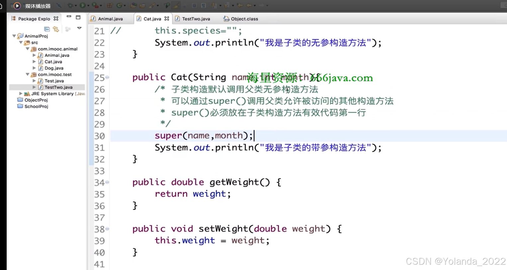
Task: Select the SchoolProj closed project
Action: coord(36,106)
